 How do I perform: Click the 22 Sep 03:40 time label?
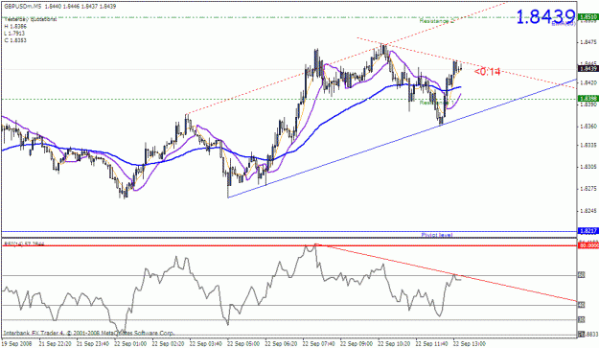pos(205,343)
